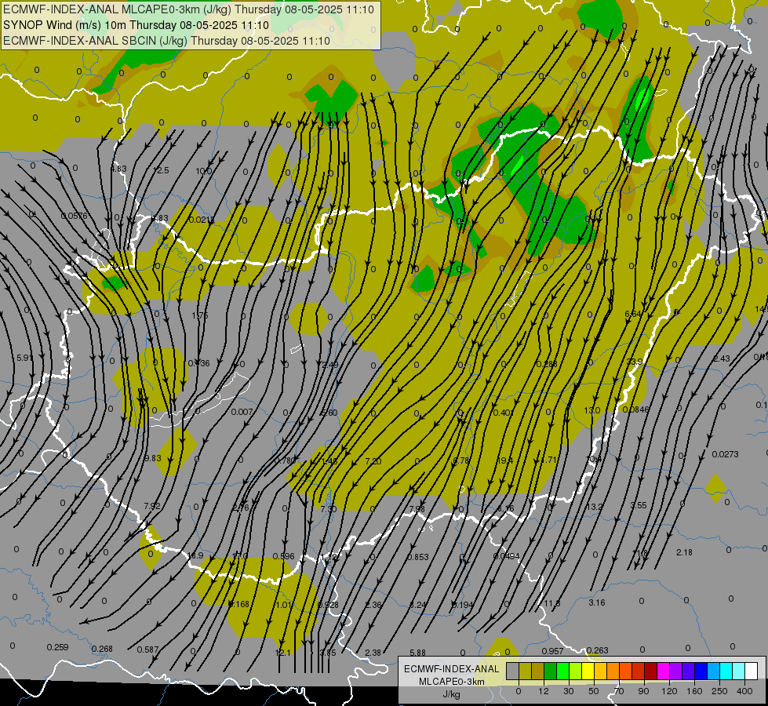The image size is (768, 706).
Task: Click the '7.92' value on the map
Action: point(152,506)
